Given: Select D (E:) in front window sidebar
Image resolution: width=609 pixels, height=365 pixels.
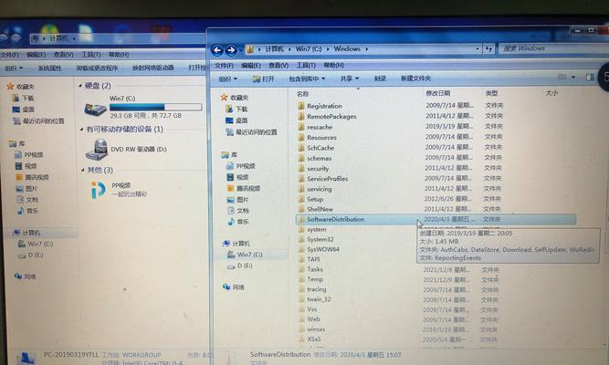Looking at the screenshot, I should click(x=245, y=266).
